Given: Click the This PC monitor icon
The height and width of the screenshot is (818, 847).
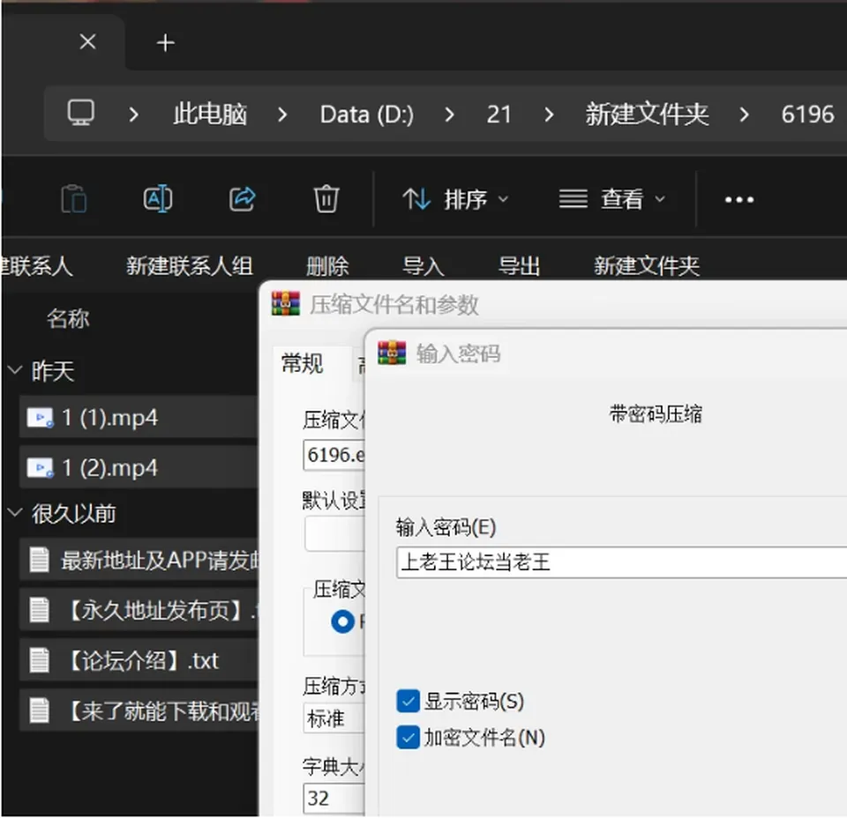Looking at the screenshot, I should pyautogui.click(x=81, y=114).
